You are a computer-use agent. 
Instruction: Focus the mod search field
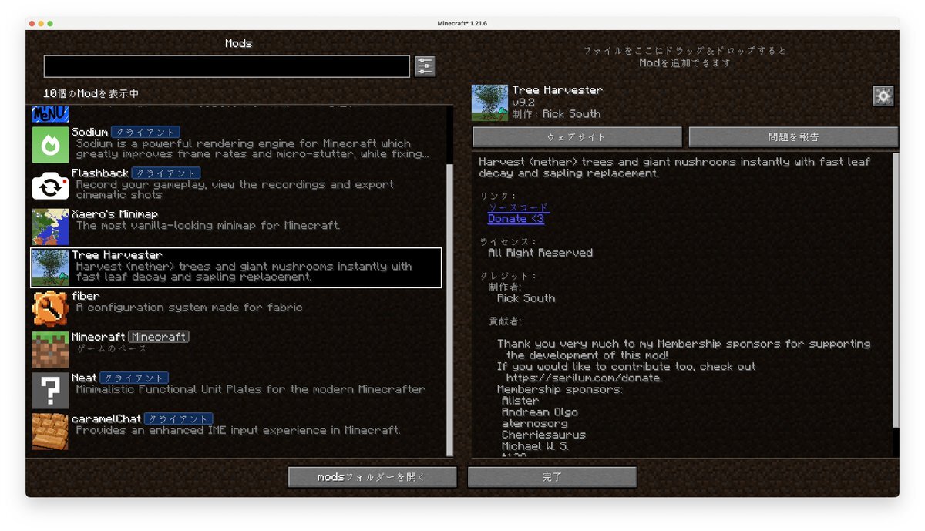click(x=227, y=66)
